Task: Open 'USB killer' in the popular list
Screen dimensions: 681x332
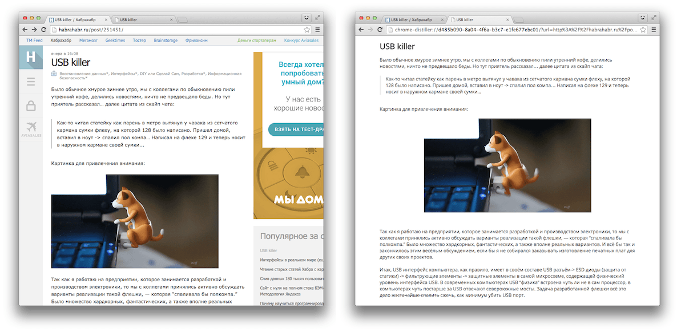Action: click(x=268, y=250)
